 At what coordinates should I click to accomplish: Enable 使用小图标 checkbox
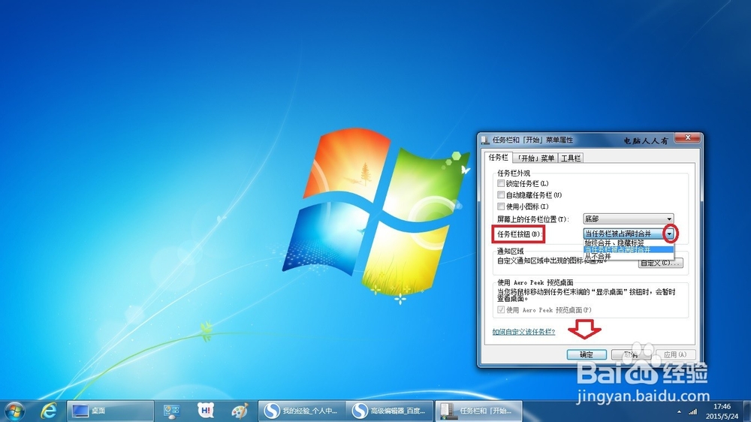click(501, 206)
